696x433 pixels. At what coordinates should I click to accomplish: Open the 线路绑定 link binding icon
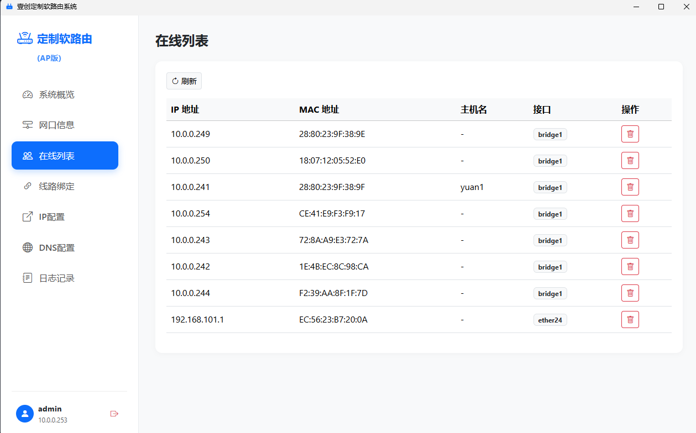pos(27,186)
